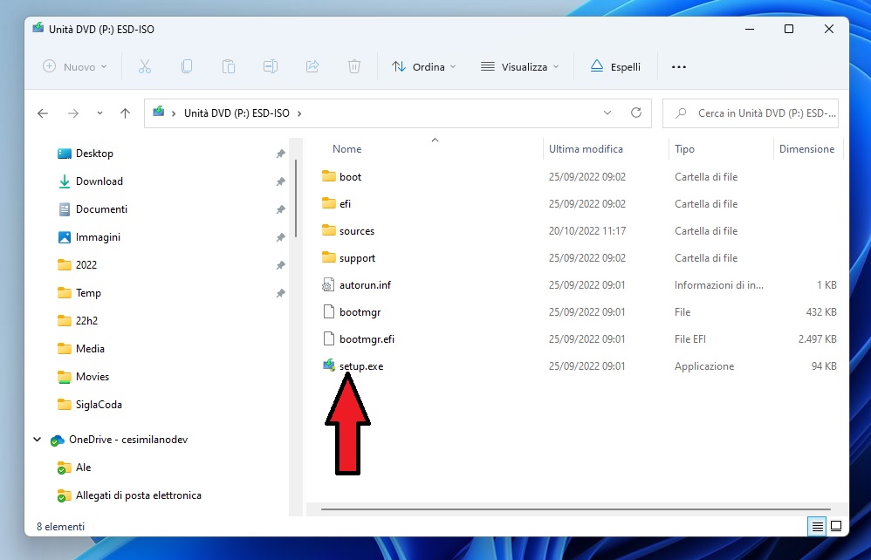Open the Visualizza view dropdown
Screen dimensions: 871x560
click(519, 66)
